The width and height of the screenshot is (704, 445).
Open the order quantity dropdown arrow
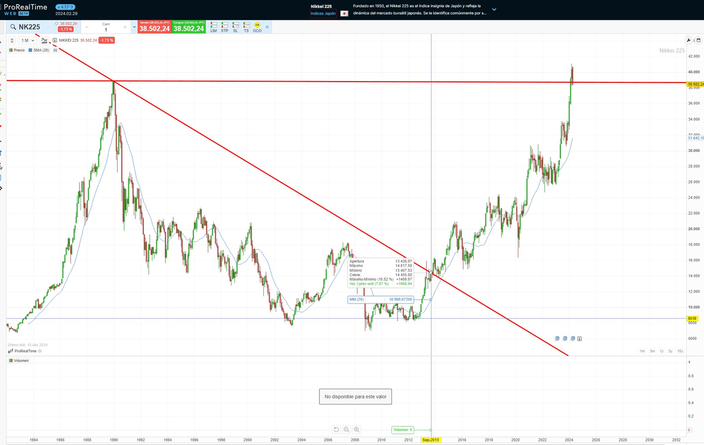[x=134, y=27]
